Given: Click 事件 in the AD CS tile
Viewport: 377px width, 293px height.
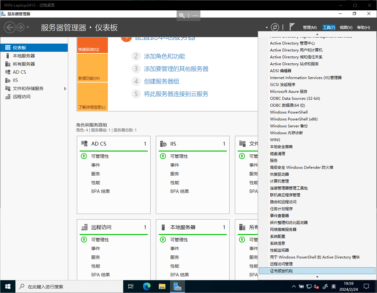Looking at the screenshot, I should tap(96, 165).
